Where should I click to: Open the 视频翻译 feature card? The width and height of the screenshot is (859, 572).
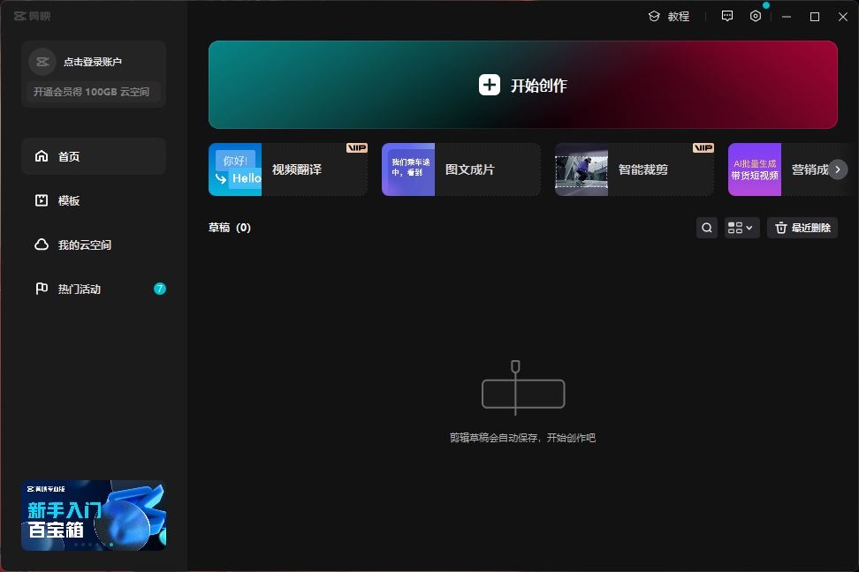point(288,169)
